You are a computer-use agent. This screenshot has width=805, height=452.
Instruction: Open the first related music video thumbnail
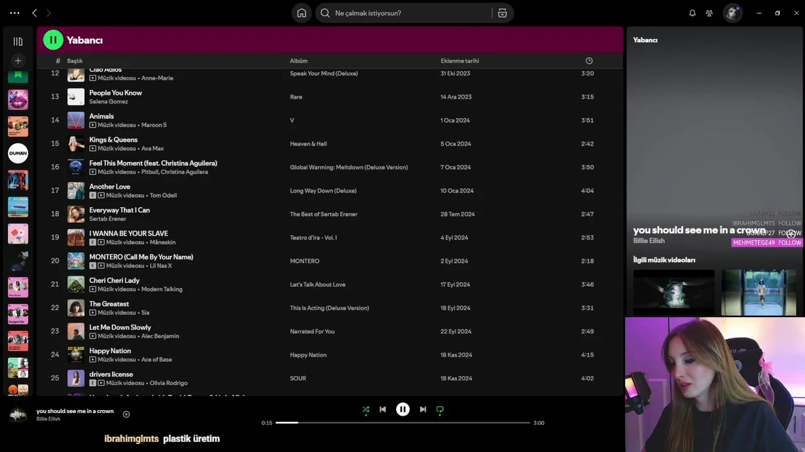point(674,293)
